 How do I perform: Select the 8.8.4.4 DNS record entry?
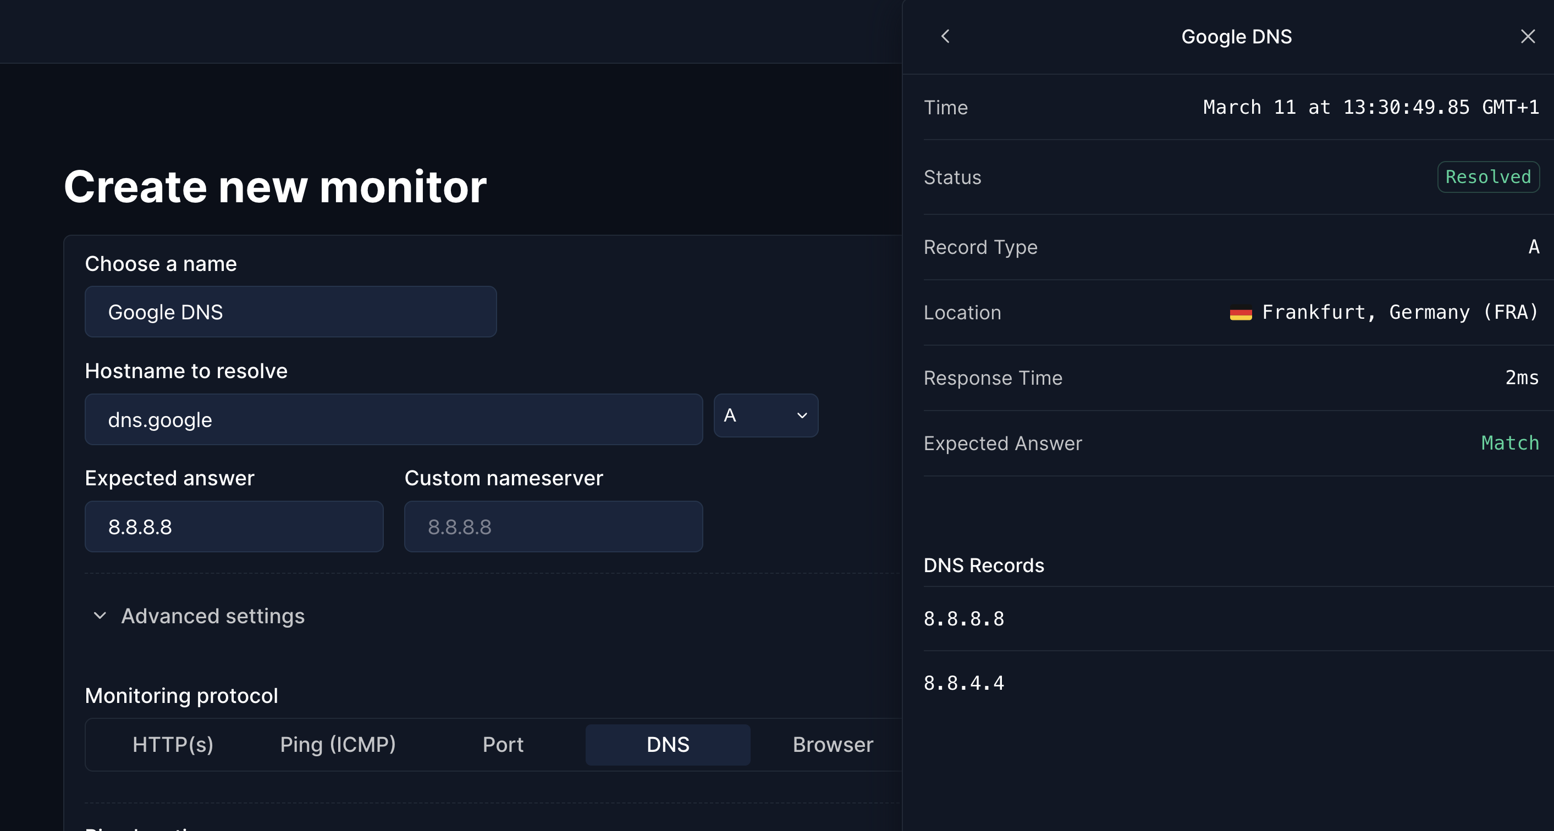pyautogui.click(x=964, y=682)
